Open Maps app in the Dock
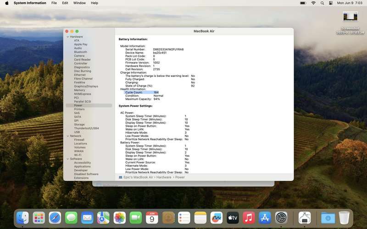The image size is (367, 229). (104, 218)
